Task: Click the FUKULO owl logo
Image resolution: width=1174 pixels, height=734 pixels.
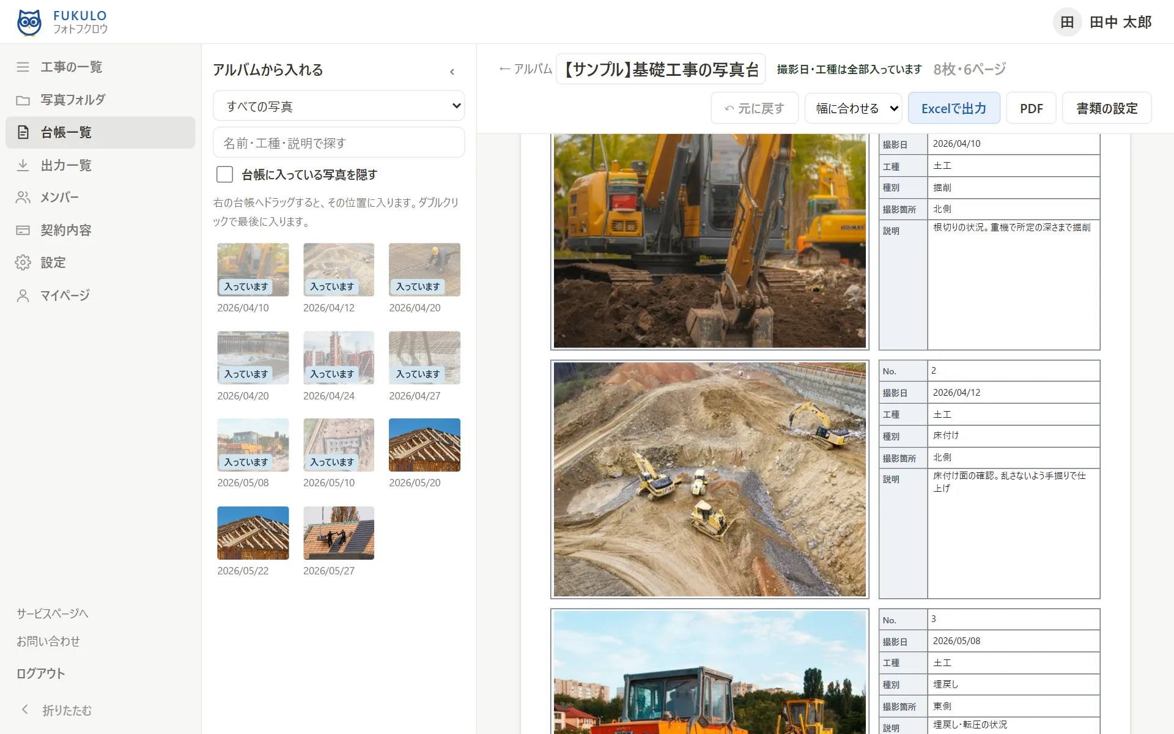Action: 29,22
